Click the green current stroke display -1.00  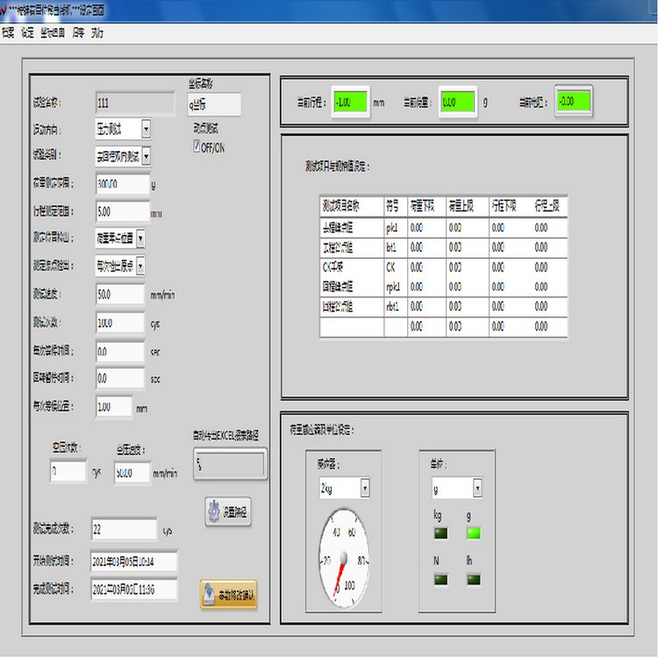coord(350,102)
